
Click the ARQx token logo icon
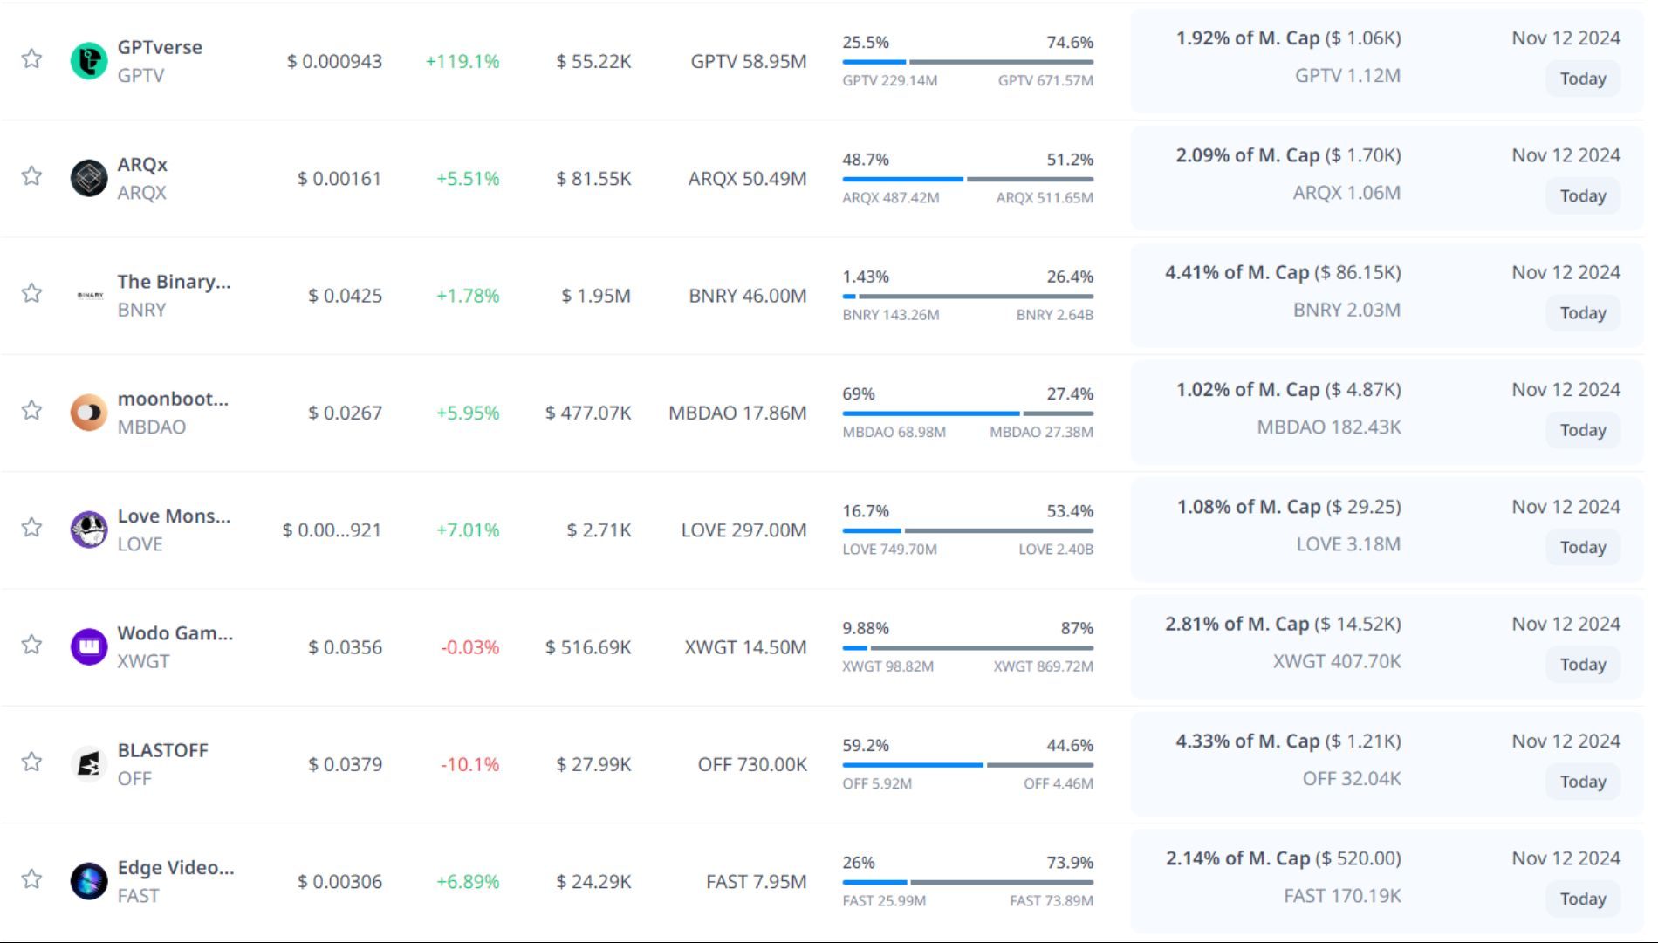coord(88,179)
